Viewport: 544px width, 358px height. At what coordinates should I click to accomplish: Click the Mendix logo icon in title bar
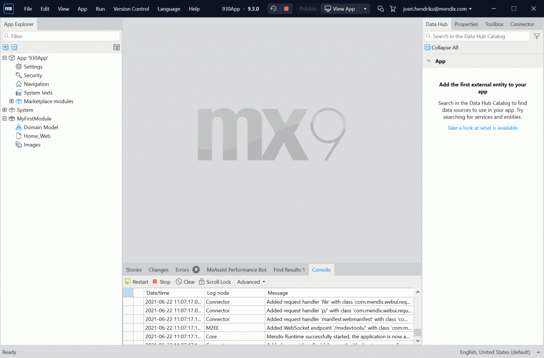[8, 8]
